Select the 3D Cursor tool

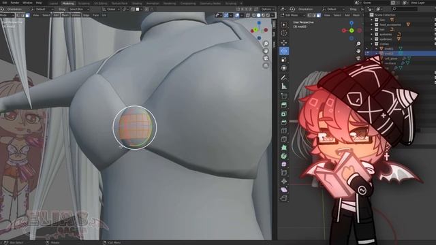[284, 33]
